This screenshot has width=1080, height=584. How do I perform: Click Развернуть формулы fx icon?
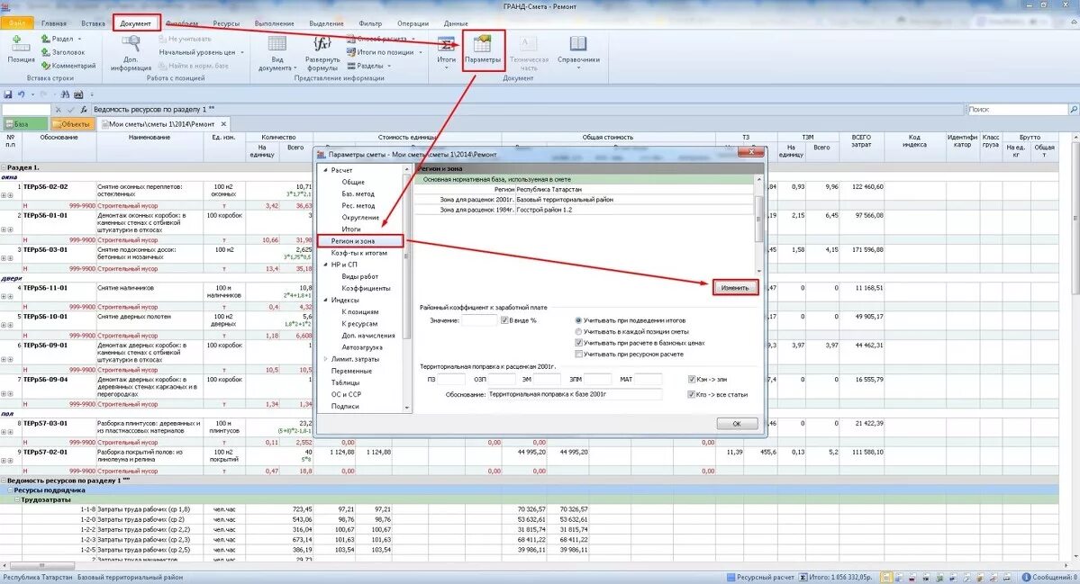tap(322, 44)
